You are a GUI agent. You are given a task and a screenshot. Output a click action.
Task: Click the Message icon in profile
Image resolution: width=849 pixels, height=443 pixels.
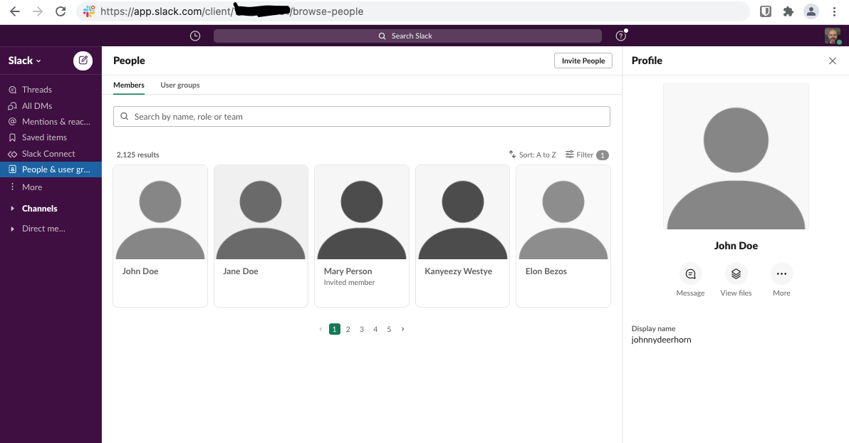click(690, 273)
